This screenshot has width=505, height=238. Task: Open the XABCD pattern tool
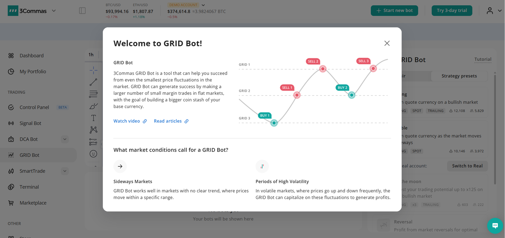[93, 130]
